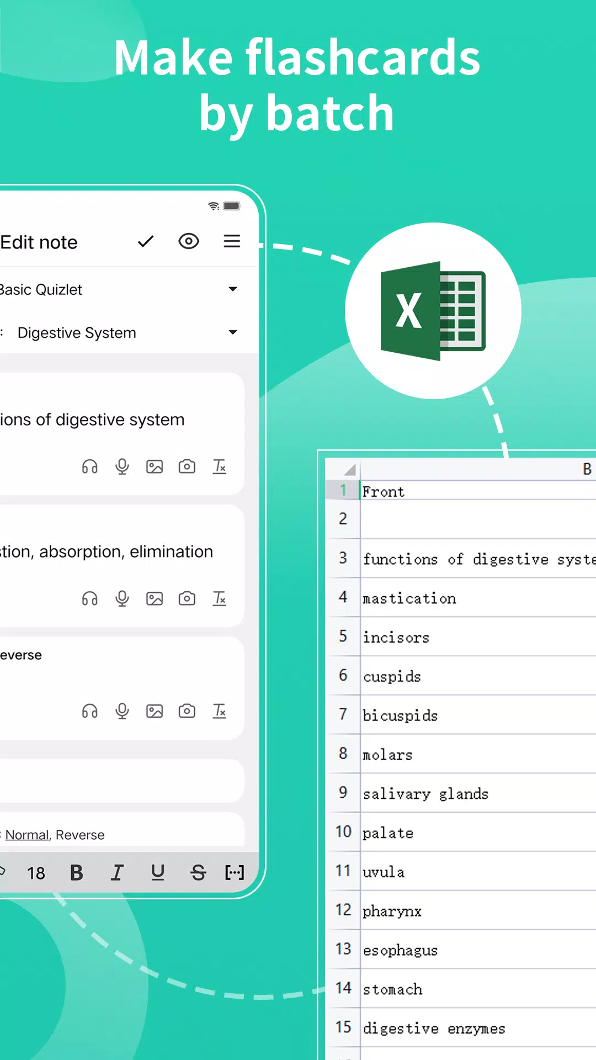This screenshot has height=1060, width=596.
Task: Toggle italic formatting in the toolbar
Action: pos(117,873)
